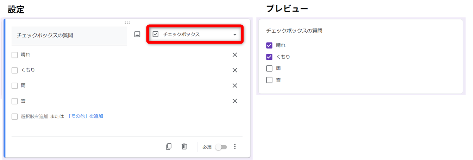
Task: Click the add image icon beside question title
Action: [137, 34]
